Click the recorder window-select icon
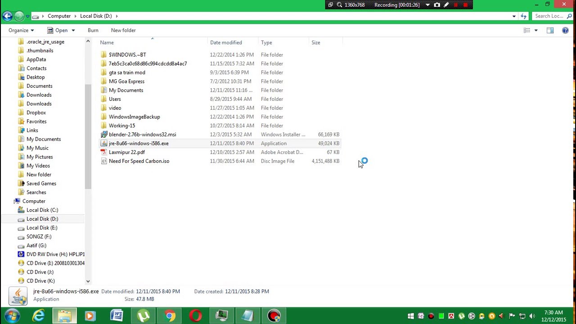 point(330,5)
